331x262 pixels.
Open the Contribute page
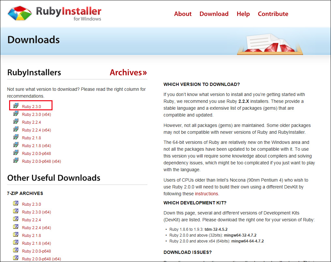point(273,14)
